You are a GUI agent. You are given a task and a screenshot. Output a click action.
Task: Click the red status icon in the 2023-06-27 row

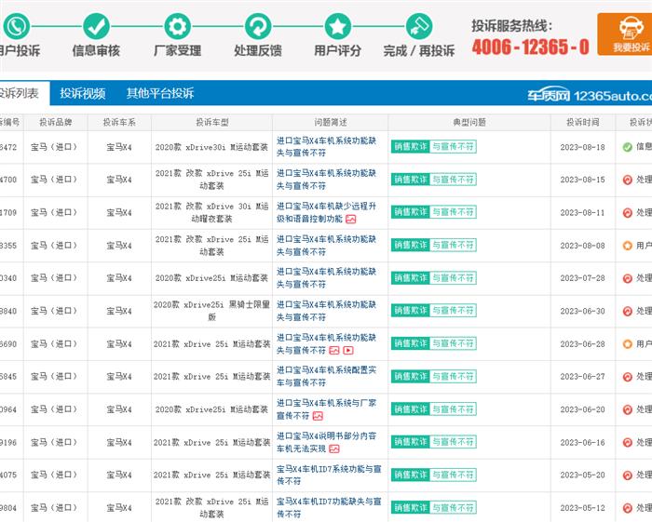tap(628, 377)
